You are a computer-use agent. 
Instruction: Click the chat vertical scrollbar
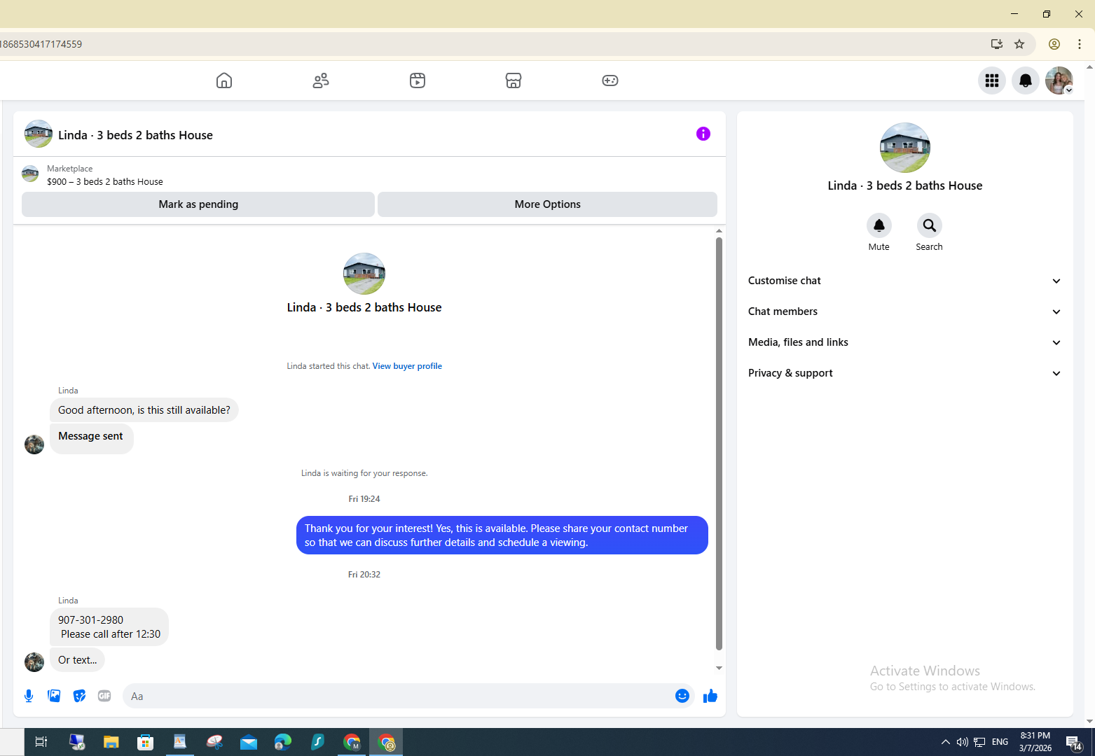719,444
